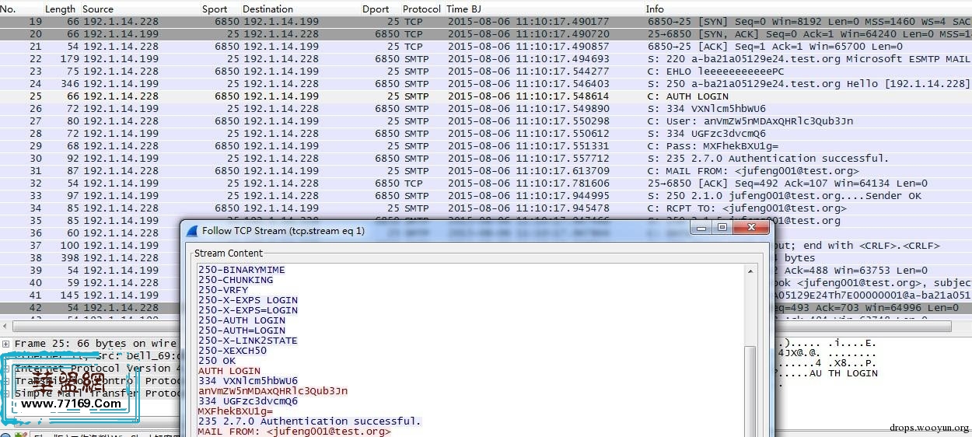Viewport: 972px width, 437px height.
Task: Click 'MXFhekBXU1g=' line in Stream Content
Action: point(236,411)
